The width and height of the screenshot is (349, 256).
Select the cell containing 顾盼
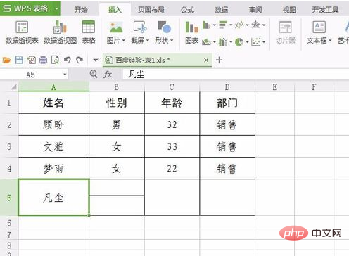coord(53,124)
